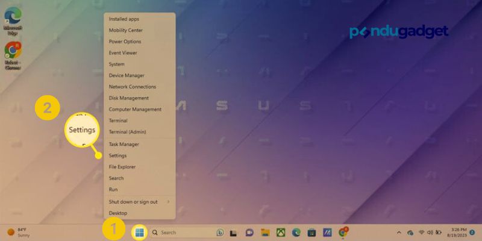Open Microsoft Store from the taskbar

coord(311,233)
